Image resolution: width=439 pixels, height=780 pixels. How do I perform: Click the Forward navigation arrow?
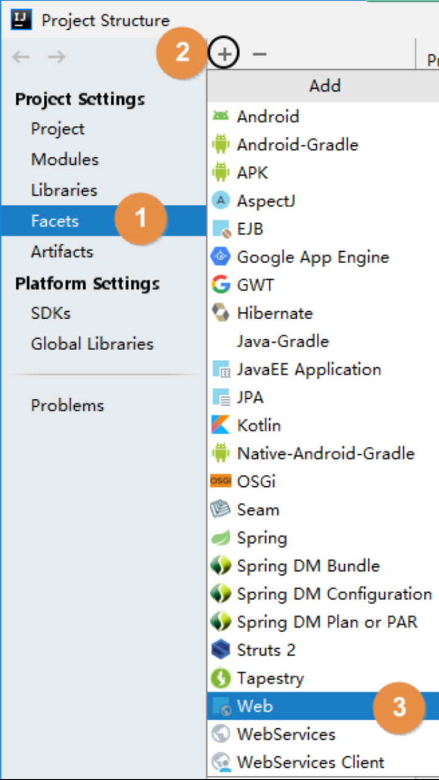click(x=57, y=57)
